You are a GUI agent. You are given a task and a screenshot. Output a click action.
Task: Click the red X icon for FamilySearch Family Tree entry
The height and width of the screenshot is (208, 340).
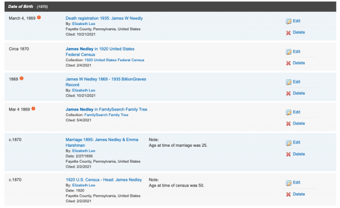point(288,124)
